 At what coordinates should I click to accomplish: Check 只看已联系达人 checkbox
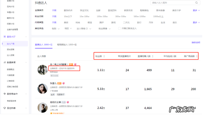[119, 28]
